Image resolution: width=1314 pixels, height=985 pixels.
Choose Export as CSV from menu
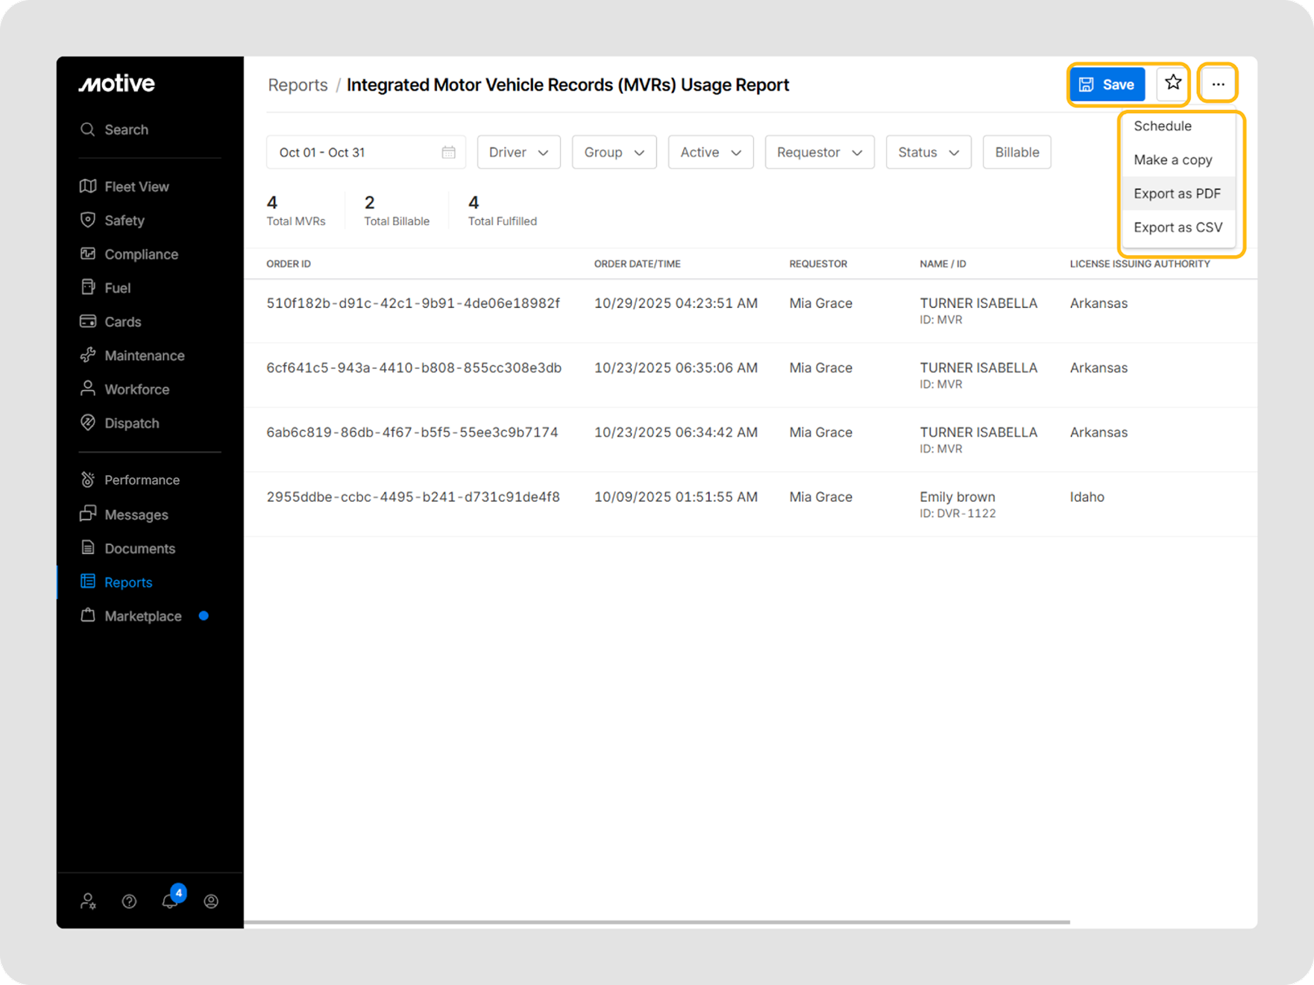point(1177,227)
